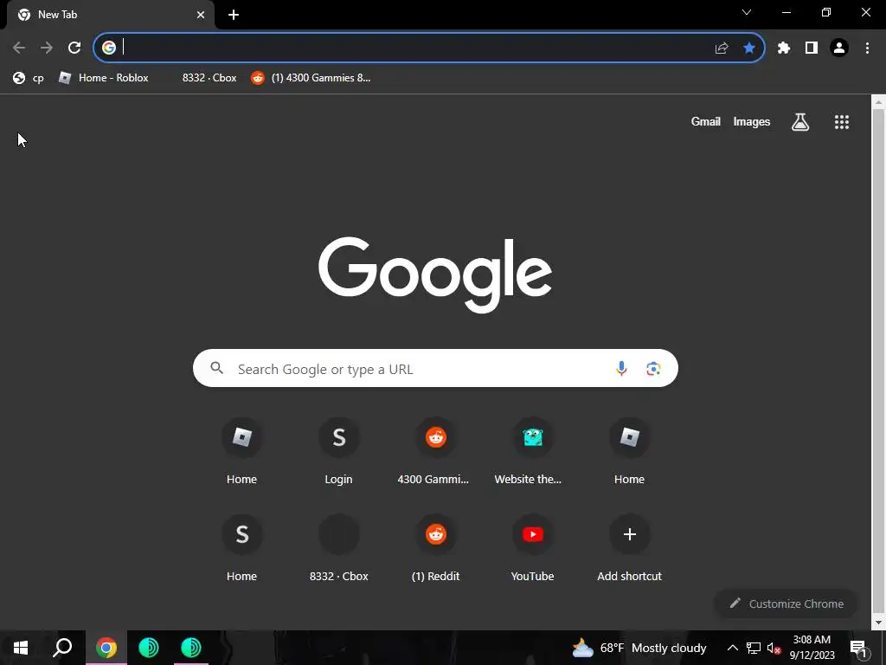This screenshot has width=886, height=665.
Task: Click the blue bookmark star icon
Action: coord(749,48)
